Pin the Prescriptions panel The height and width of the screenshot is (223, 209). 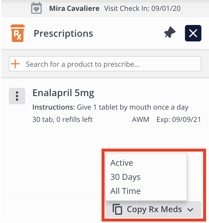[x=170, y=33]
